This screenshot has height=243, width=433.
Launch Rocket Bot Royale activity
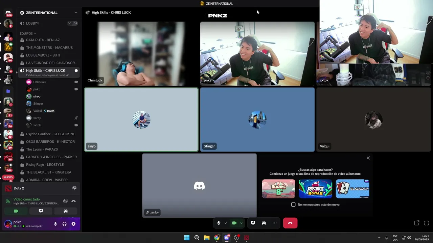(316, 189)
